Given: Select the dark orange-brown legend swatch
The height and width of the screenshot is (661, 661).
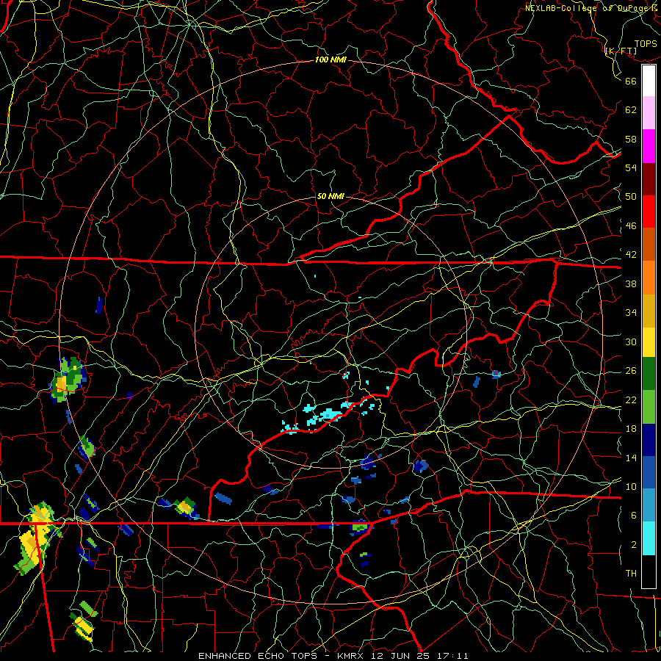Looking at the screenshot, I should 649,245.
